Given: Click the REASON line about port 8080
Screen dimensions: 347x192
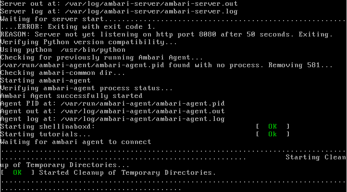Looking at the screenshot, I should [166, 34].
